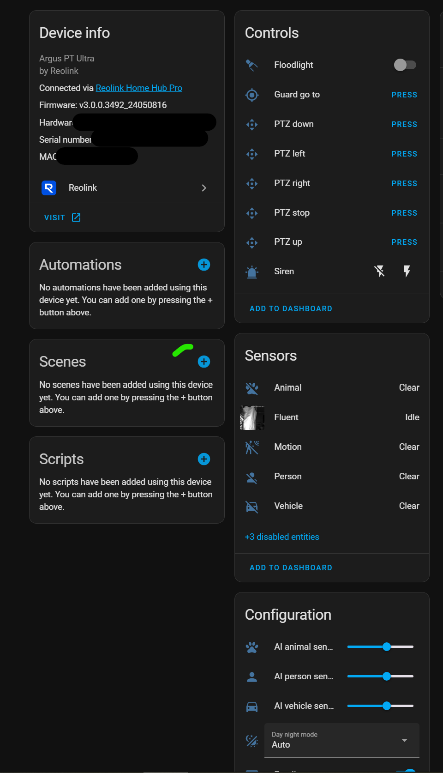Add a new script with plus icon
The width and height of the screenshot is (443, 773).
204,459
